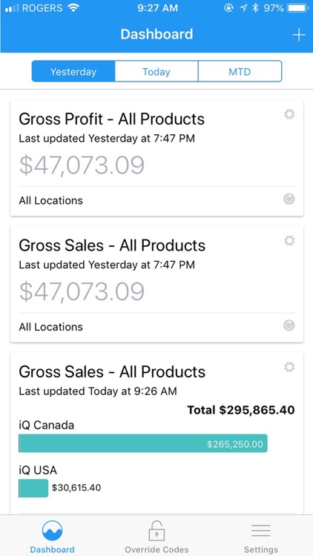The height and width of the screenshot is (556, 313).
Task: Switch to the MTD segment
Action: (x=240, y=71)
